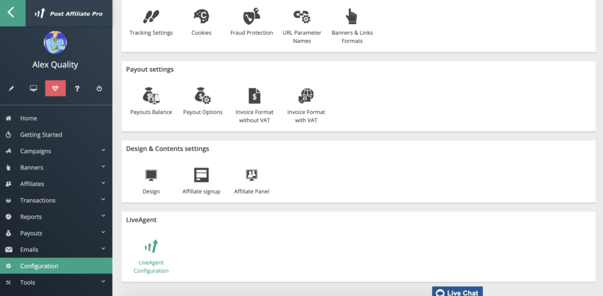The height and width of the screenshot is (296, 603).
Task: Open the Cookies settings icon
Action: coord(201,17)
